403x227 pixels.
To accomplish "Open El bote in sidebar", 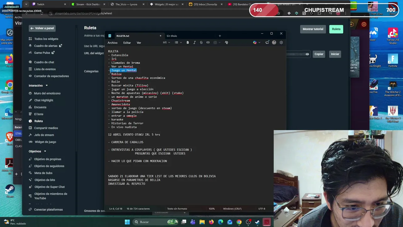I will click(39, 114).
